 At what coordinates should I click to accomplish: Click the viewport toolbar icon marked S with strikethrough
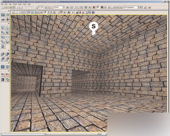83,12
